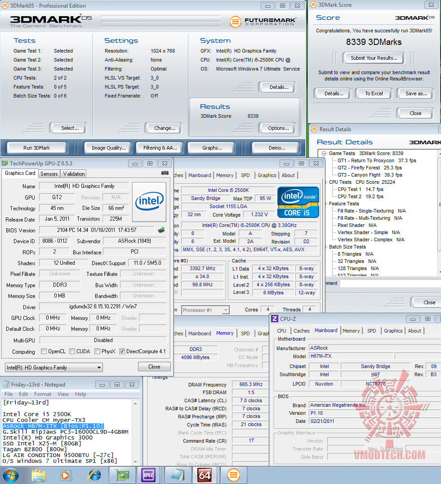Open the Processor #1 dropdown in CPU-Z

pos(205,310)
